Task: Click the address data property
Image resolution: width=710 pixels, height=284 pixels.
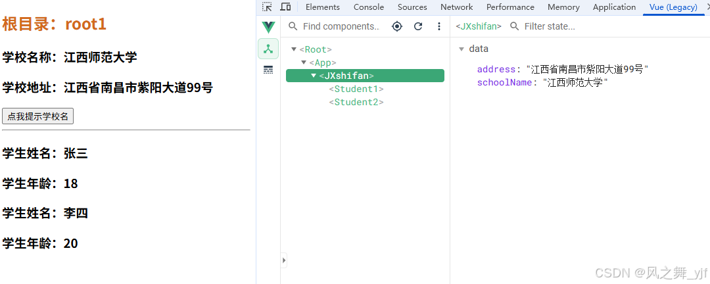Action: point(496,69)
